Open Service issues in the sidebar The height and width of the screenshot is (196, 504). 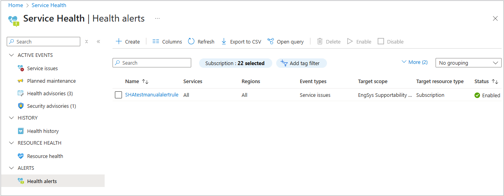click(42, 69)
